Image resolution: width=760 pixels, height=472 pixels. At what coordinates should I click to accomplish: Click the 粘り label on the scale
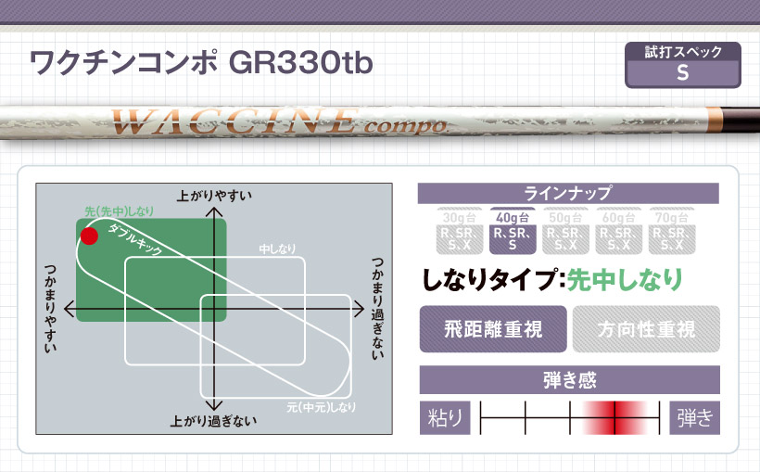point(446,418)
